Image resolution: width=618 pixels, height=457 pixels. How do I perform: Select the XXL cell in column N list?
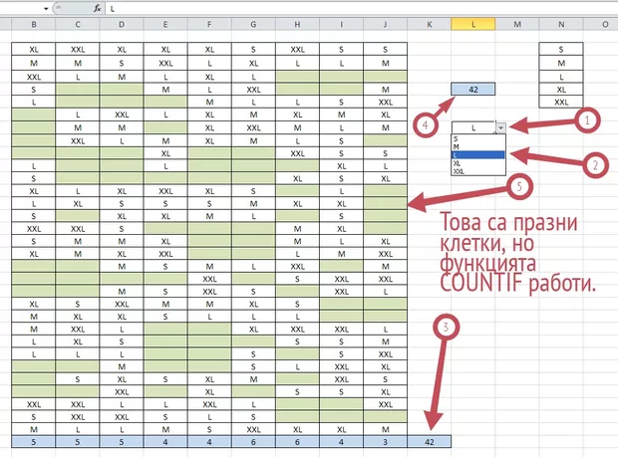click(561, 102)
